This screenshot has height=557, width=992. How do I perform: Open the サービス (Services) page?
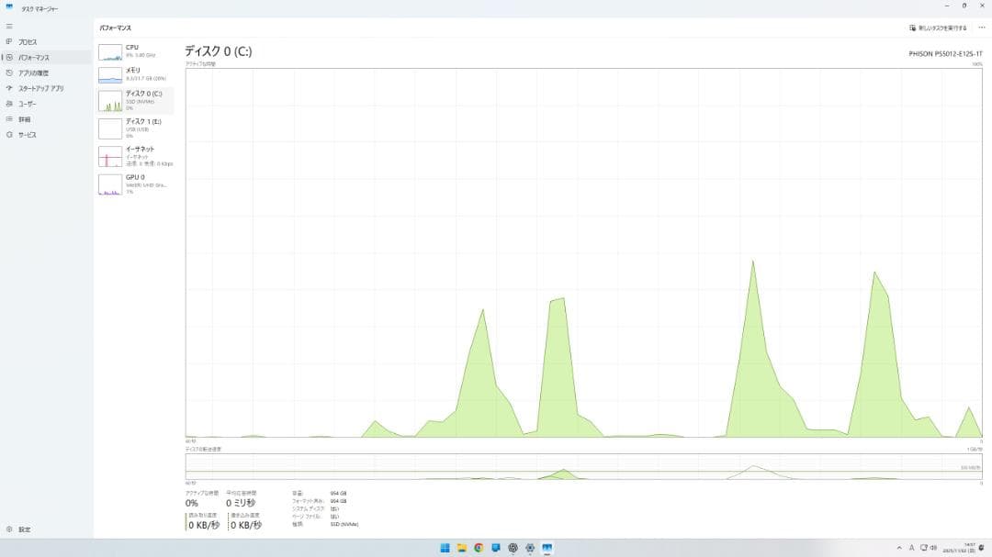(x=28, y=135)
